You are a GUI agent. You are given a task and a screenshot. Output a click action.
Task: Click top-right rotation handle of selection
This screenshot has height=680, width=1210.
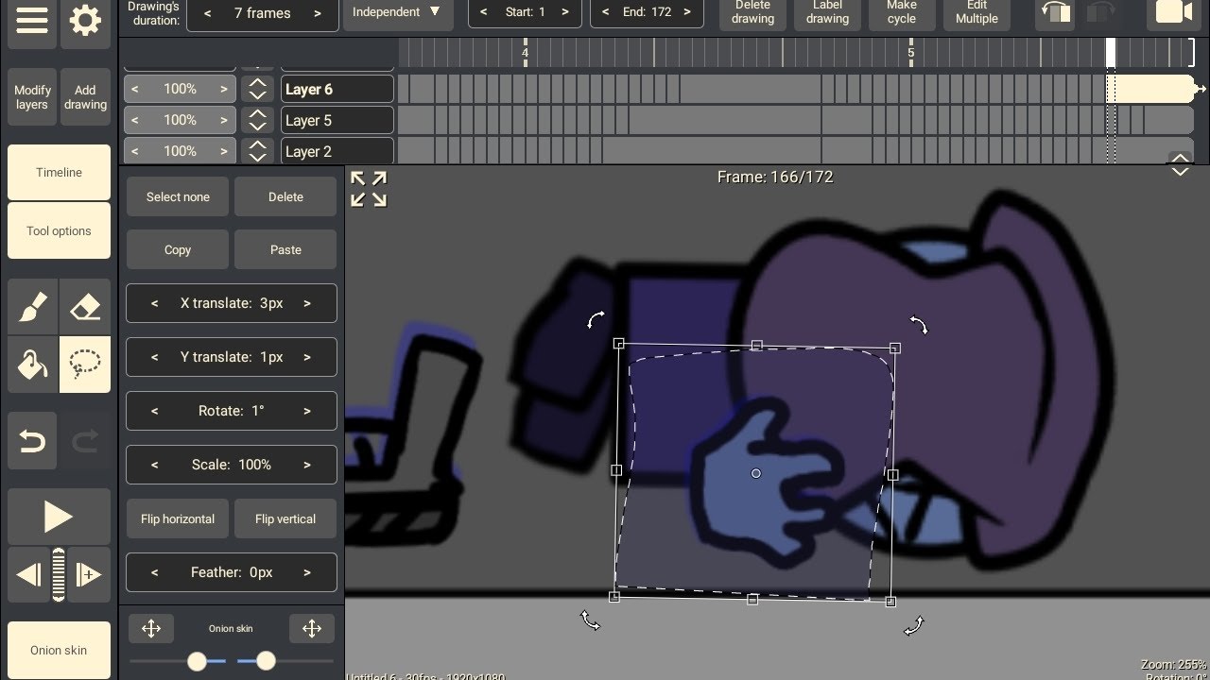918,325
